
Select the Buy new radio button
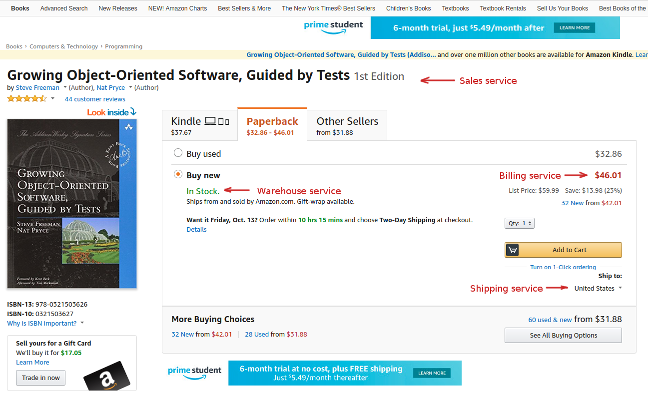[x=178, y=174]
